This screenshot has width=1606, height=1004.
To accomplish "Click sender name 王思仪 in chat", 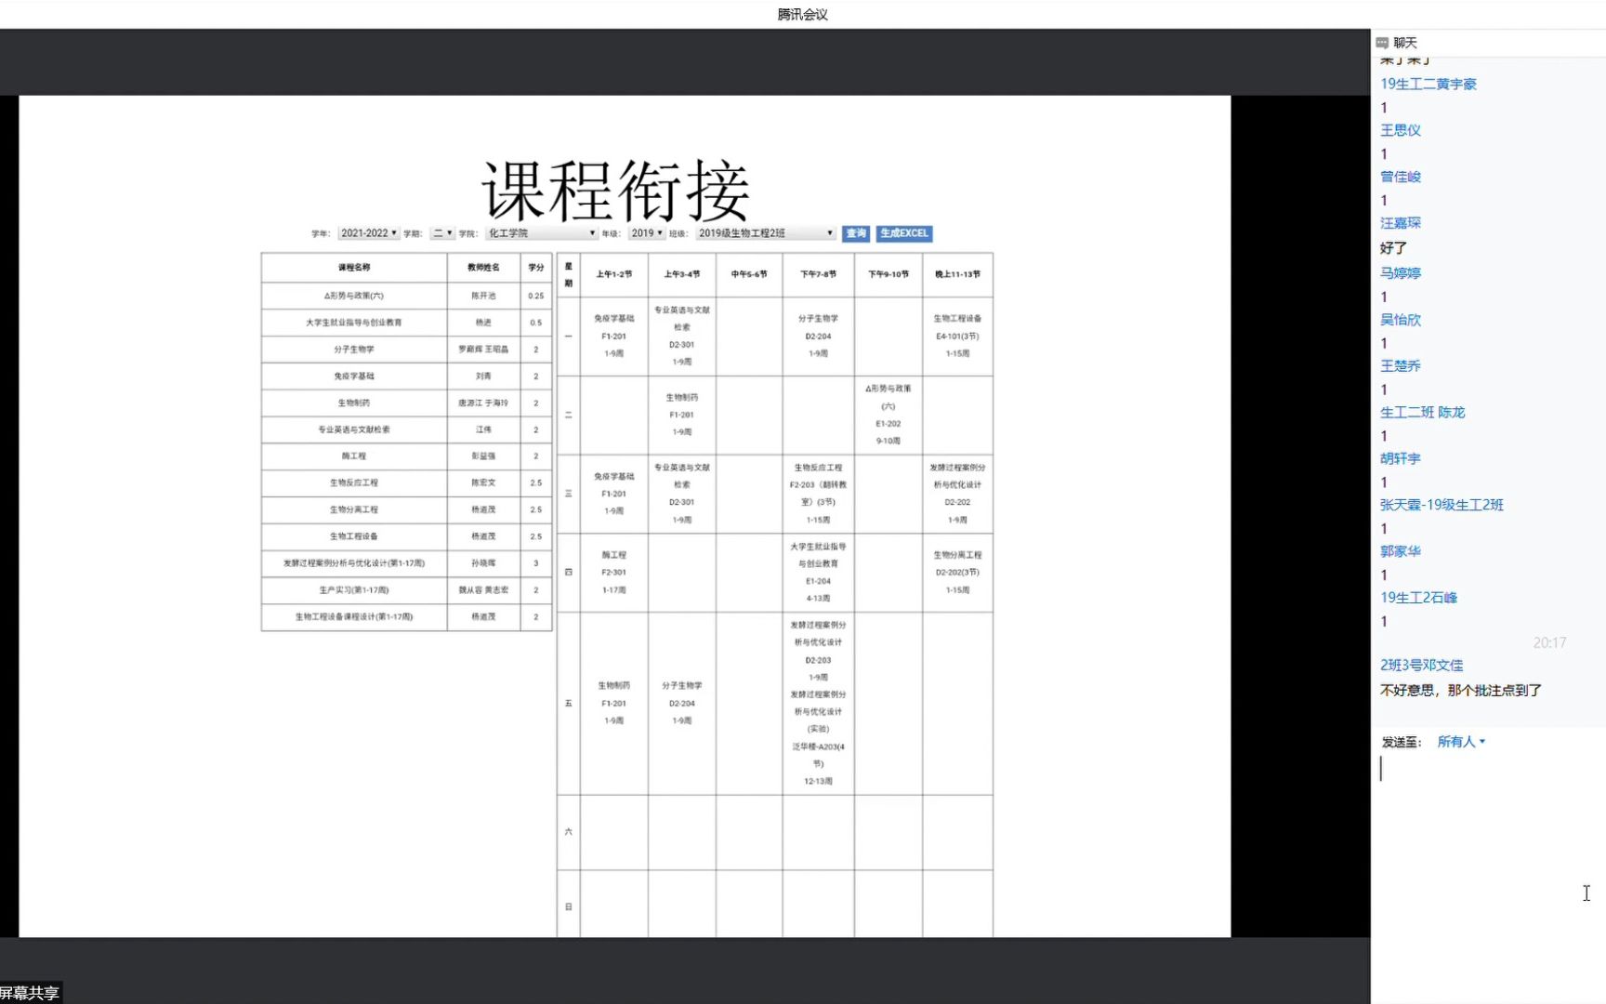I will (x=1401, y=130).
